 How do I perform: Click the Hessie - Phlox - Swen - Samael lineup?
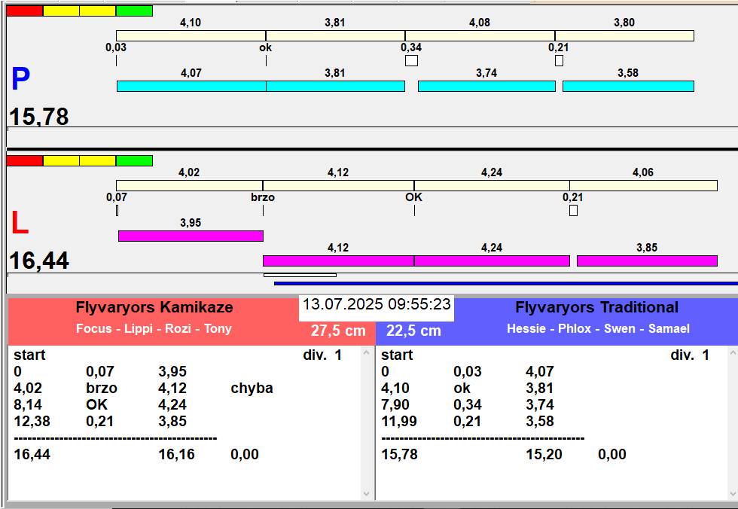pyautogui.click(x=598, y=328)
